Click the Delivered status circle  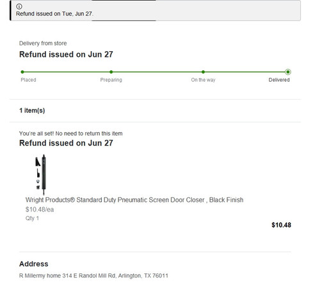[x=288, y=72]
